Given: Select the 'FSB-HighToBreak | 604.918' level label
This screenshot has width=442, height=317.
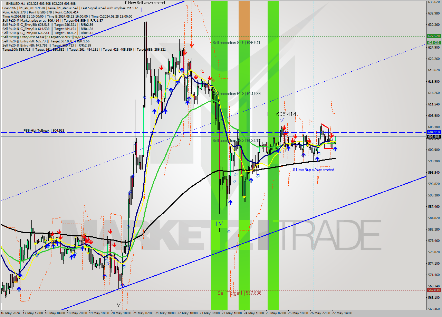Looking at the screenshot, I should [x=44, y=131].
